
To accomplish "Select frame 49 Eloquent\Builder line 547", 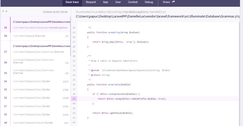I will pyautogui.click(x=37, y=123).
